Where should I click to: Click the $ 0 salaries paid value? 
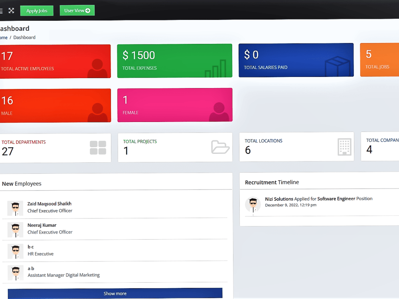251,55
